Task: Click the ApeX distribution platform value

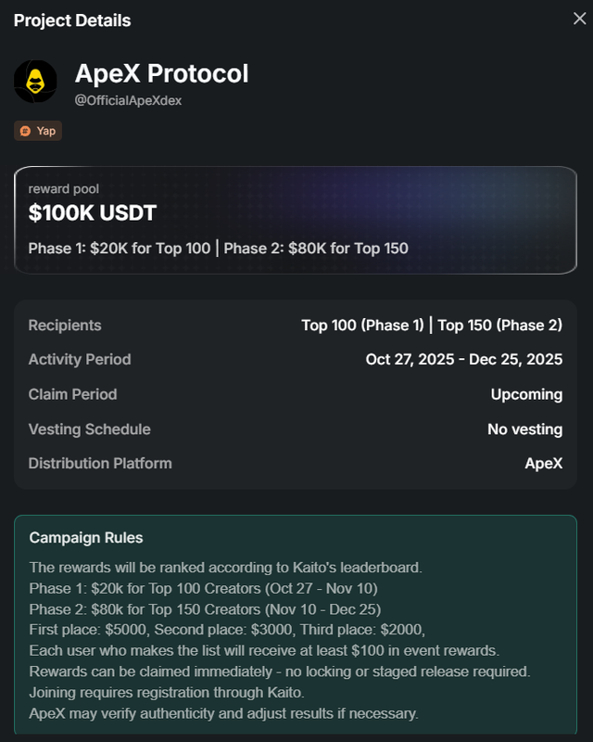Action: pos(544,463)
